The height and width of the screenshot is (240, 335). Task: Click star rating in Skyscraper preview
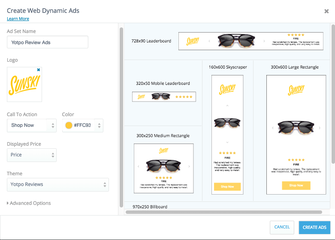coord(227,153)
